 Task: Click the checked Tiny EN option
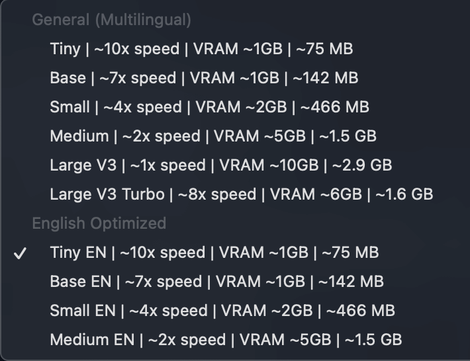pyautogui.click(x=214, y=253)
